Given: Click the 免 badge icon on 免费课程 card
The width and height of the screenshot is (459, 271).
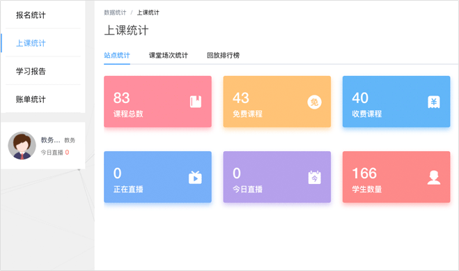Looking at the screenshot, I should [x=314, y=102].
